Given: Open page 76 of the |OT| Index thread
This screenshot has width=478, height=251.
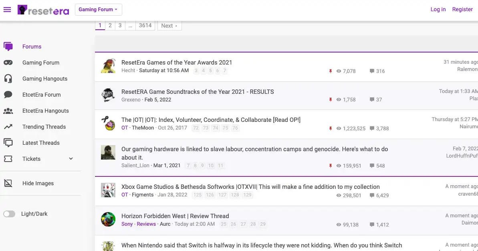Looking at the screenshot, I should tap(235, 128).
